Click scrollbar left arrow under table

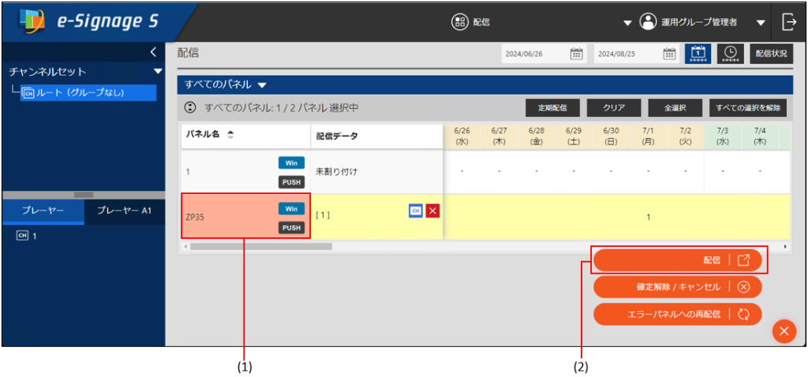click(185, 247)
